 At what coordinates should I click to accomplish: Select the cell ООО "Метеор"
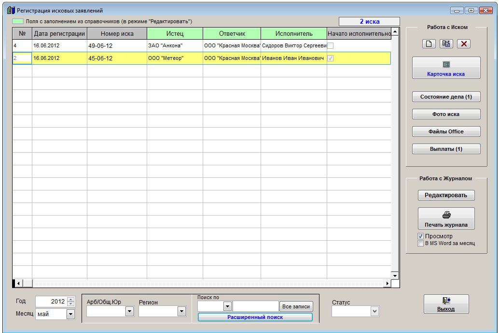point(175,58)
